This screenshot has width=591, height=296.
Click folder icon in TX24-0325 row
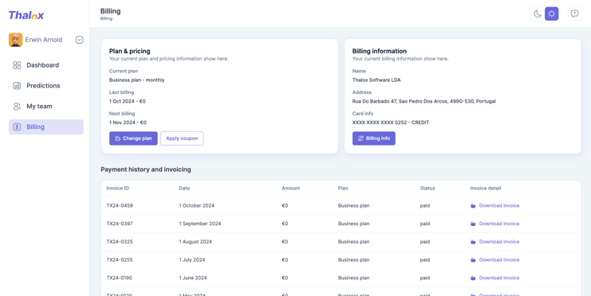(x=473, y=242)
